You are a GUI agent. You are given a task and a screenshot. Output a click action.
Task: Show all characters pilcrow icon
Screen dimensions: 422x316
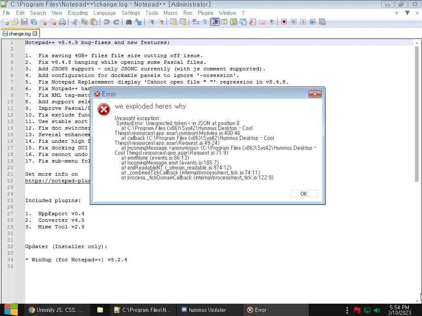tap(205, 22)
